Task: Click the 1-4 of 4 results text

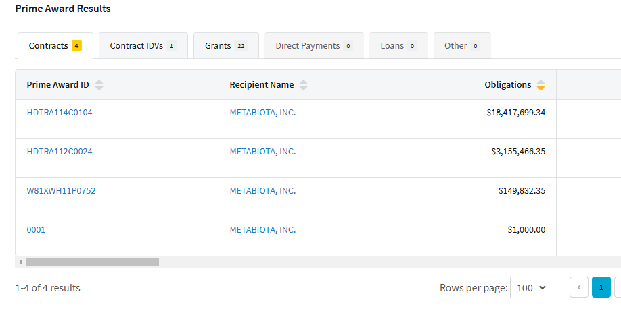Action: [48, 288]
